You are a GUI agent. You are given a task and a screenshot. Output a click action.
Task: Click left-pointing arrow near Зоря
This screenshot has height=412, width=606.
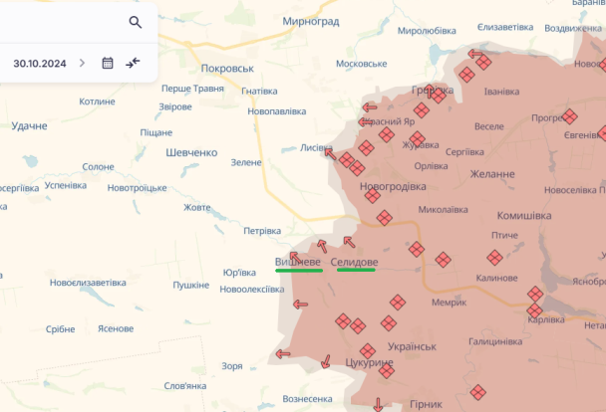pyautogui.click(x=283, y=353)
